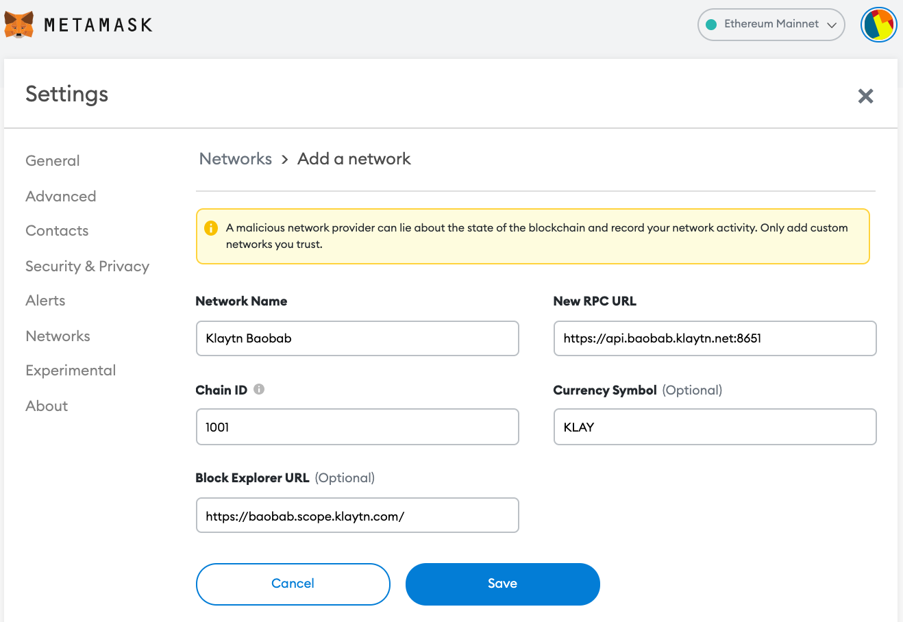
Task: Open the account avatar menu
Action: tap(879, 25)
